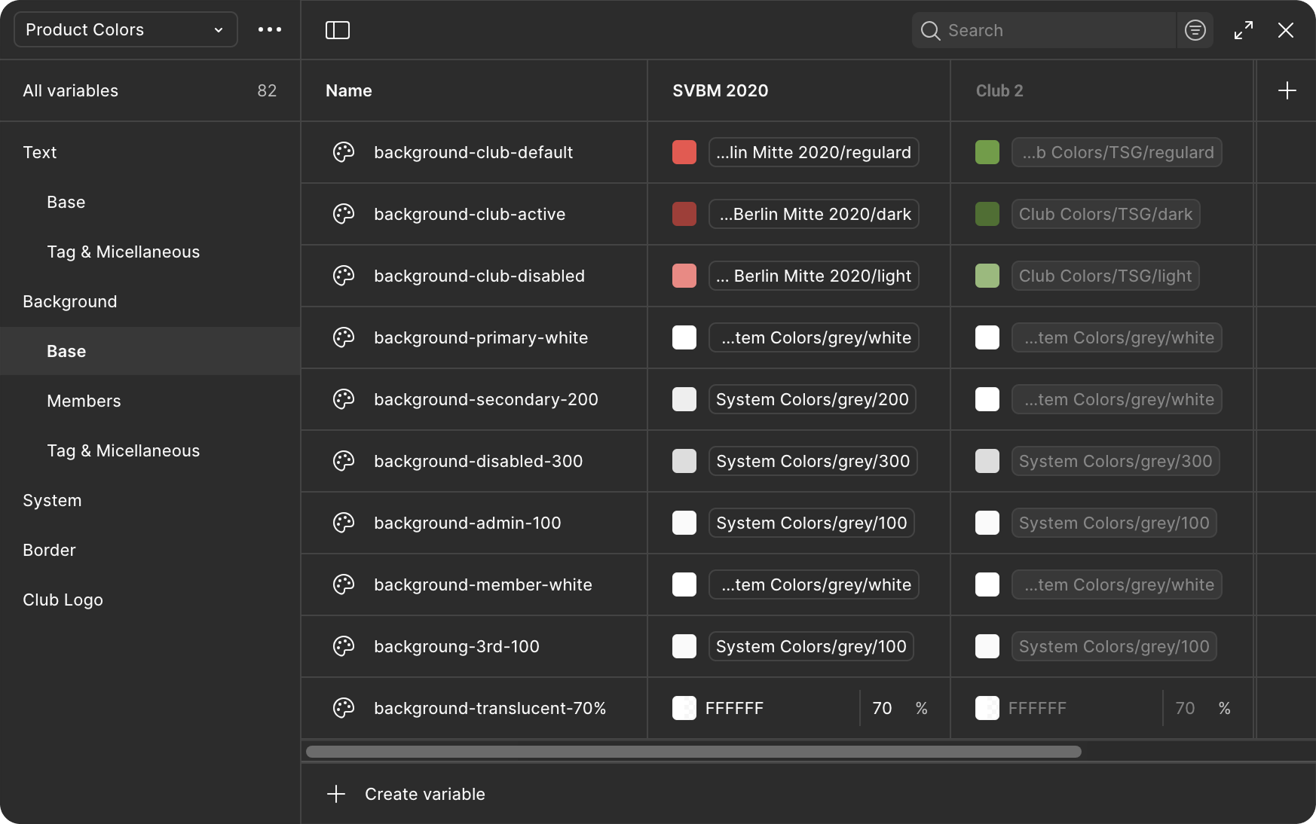Select the background-admin-100 variable name
The height and width of the screenshot is (824, 1316).
(467, 523)
